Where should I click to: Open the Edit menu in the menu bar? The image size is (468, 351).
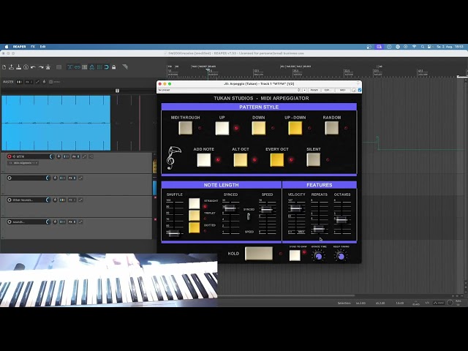pos(42,47)
